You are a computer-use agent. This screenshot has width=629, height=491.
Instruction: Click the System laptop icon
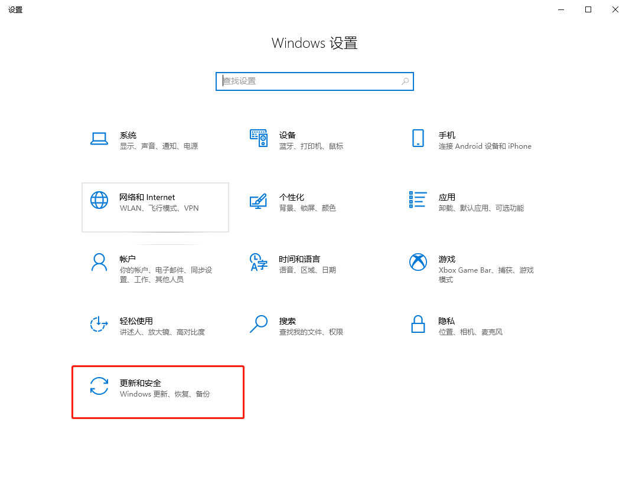coord(99,139)
